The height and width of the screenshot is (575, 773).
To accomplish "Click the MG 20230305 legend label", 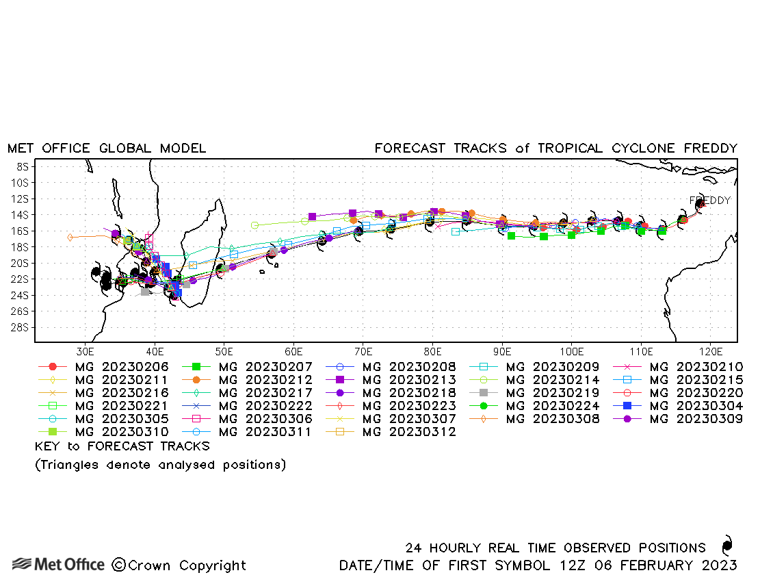I will coord(122,419).
